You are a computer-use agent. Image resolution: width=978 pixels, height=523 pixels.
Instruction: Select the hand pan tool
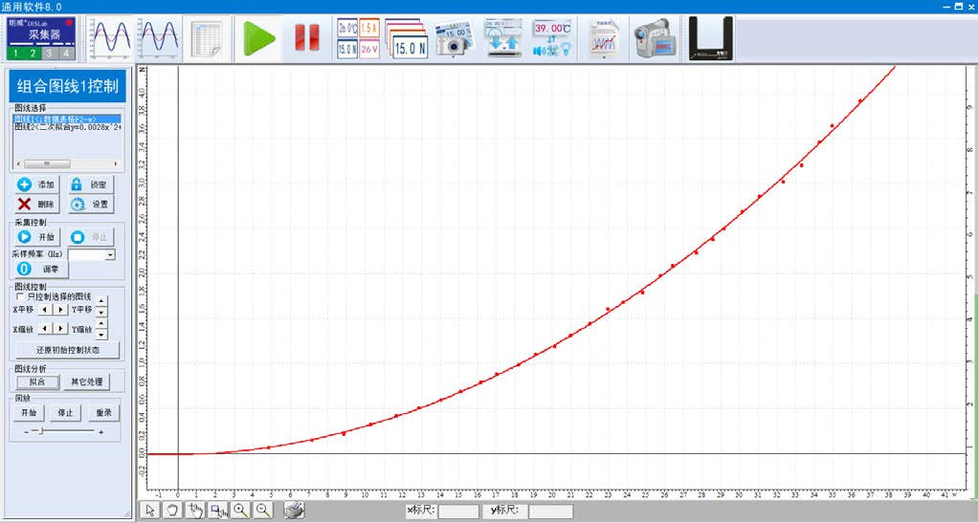173,511
